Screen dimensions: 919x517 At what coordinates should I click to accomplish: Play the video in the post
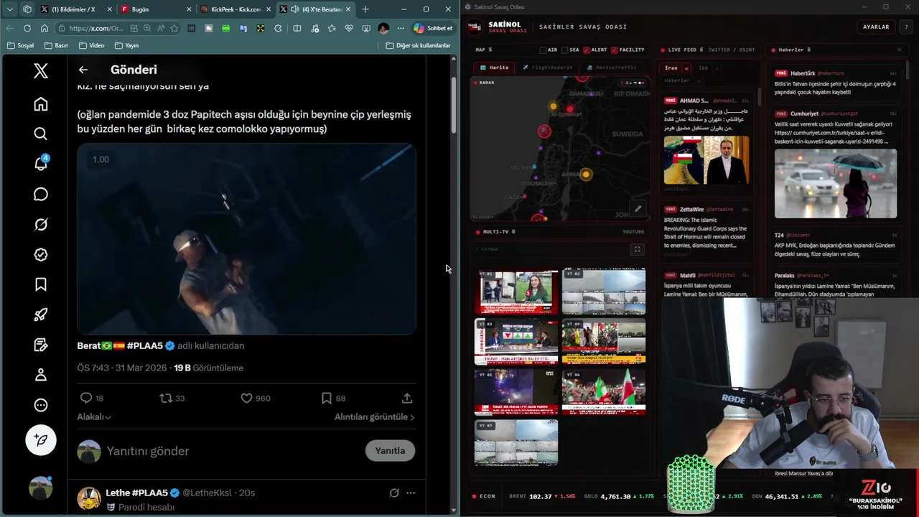coord(246,239)
